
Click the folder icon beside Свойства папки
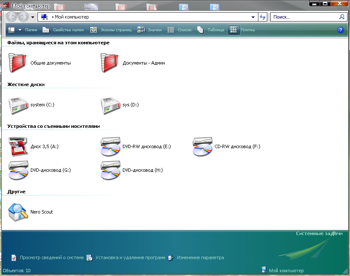(46, 30)
